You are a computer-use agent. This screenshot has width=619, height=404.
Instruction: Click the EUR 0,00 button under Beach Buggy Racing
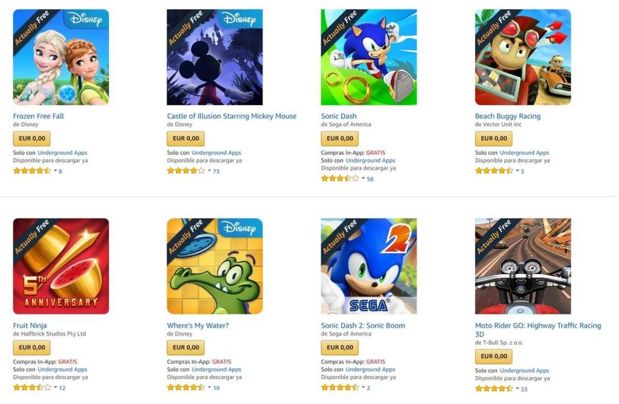point(493,138)
